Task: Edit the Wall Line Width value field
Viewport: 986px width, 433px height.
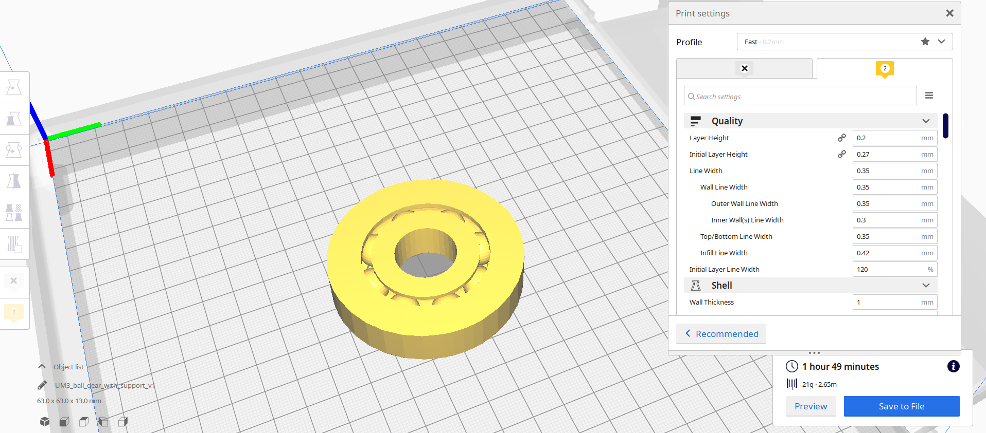Action: [x=895, y=187]
